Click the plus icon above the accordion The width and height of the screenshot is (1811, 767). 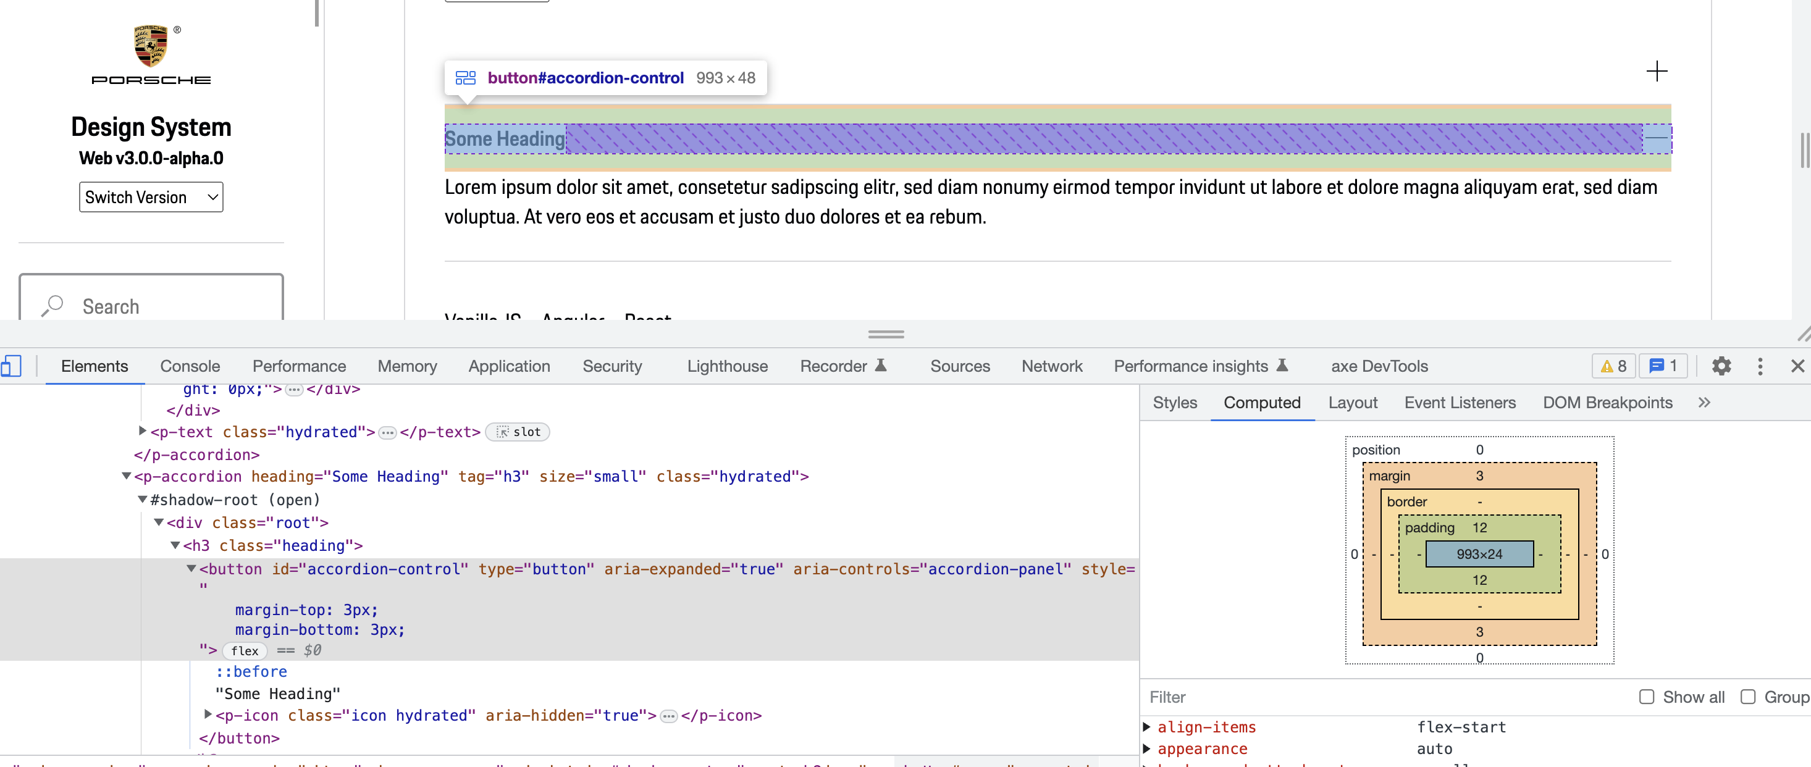pos(1657,71)
